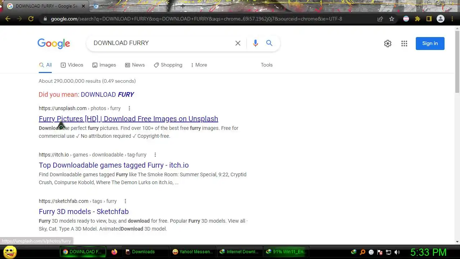460x259 pixels.
Task: Click the tray network icon
Action: tap(388, 252)
